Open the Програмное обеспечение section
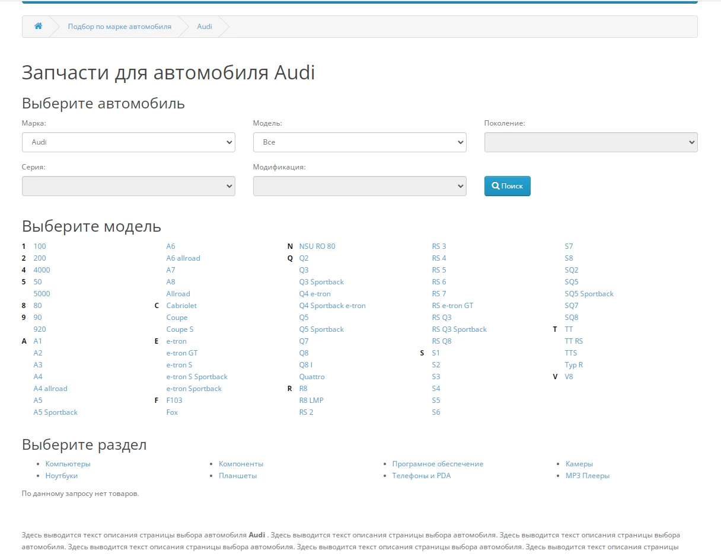Screen dimensions: 721x554 coord(438,464)
